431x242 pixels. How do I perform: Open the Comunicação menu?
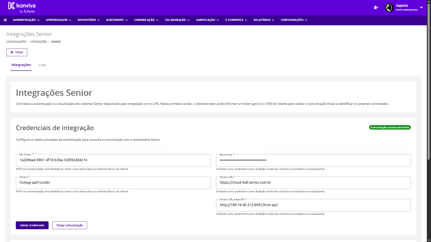click(146, 20)
